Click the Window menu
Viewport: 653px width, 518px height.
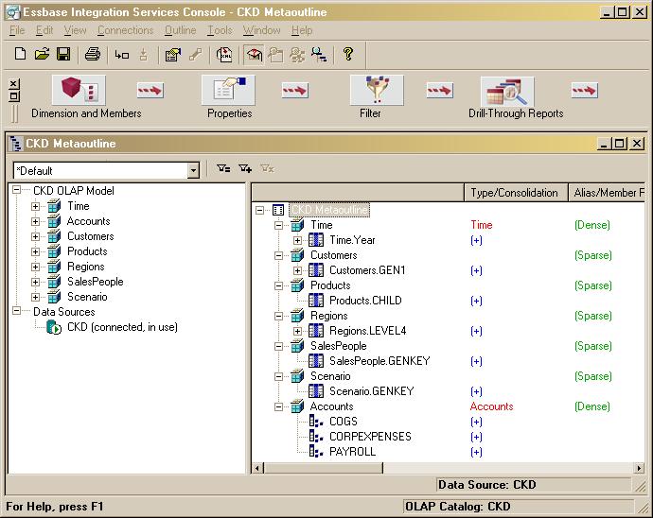(261, 30)
